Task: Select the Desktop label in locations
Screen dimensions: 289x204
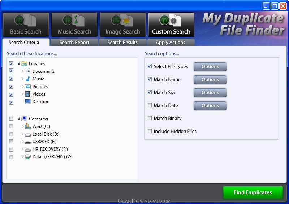Action: [40, 102]
